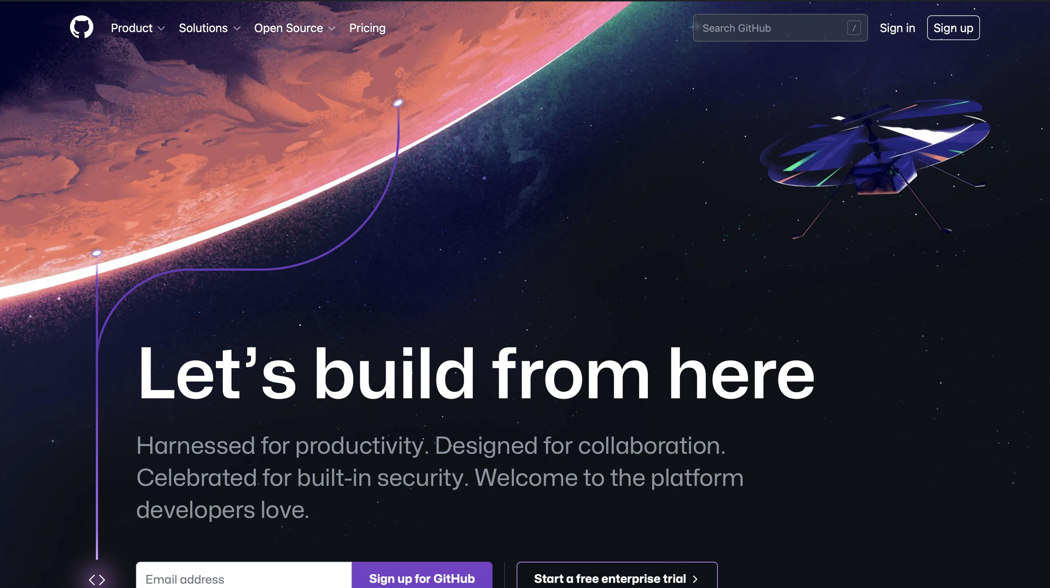Screen dimensions: 1050x588
Task: Go to the Pricing page
Action: point(367,28)
